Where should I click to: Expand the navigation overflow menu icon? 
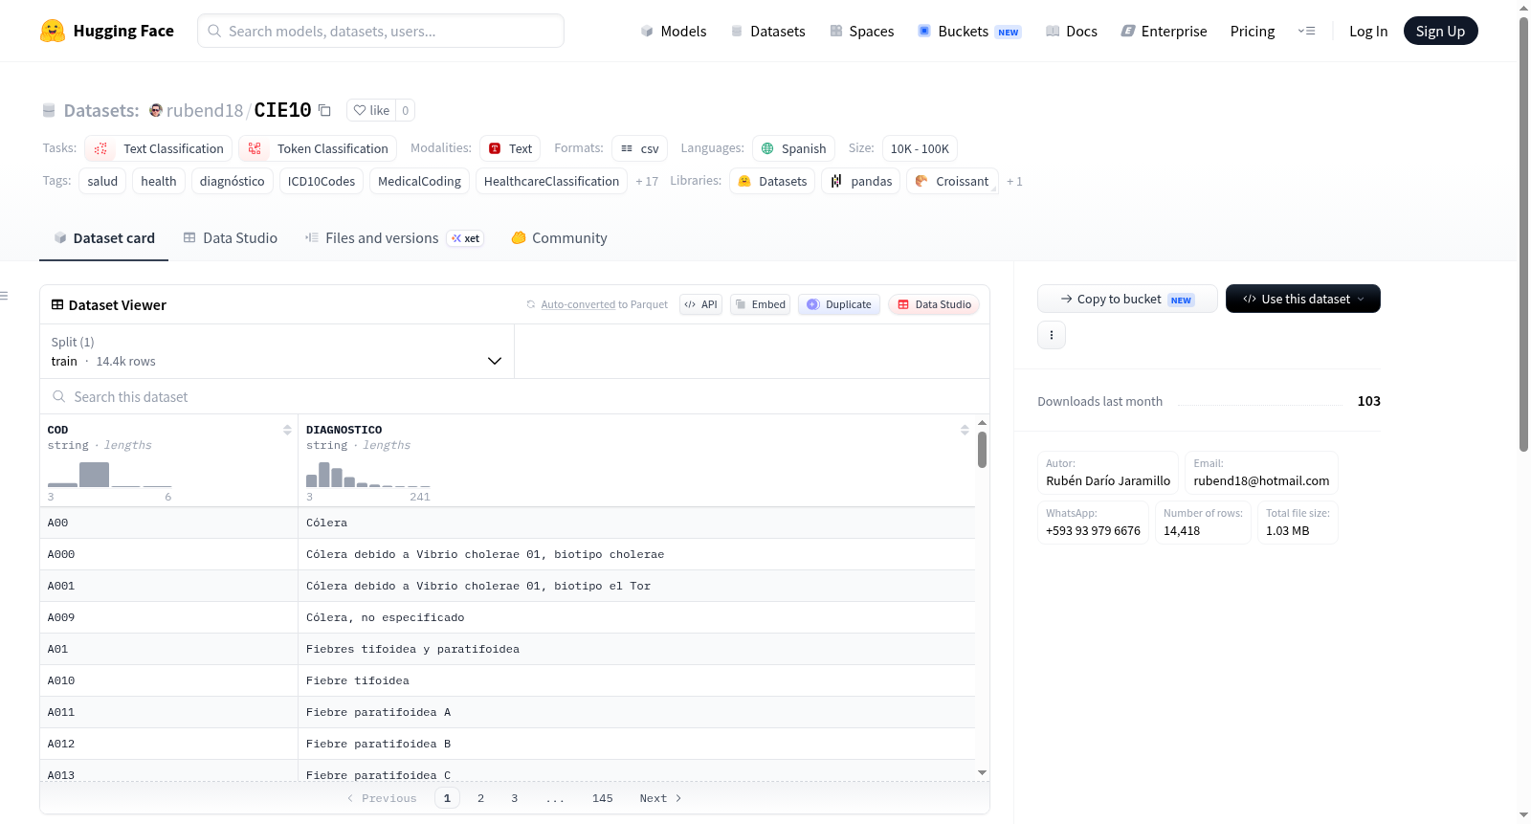(x=1306, y=31)
